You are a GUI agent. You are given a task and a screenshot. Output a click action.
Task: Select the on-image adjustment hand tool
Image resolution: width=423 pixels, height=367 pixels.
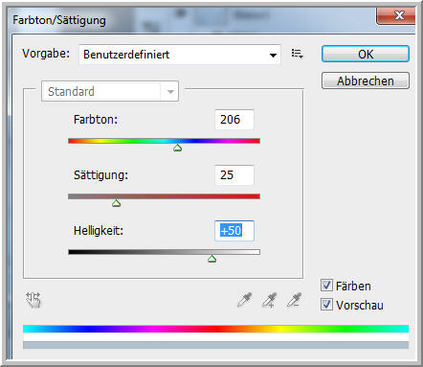coord(33,300)
